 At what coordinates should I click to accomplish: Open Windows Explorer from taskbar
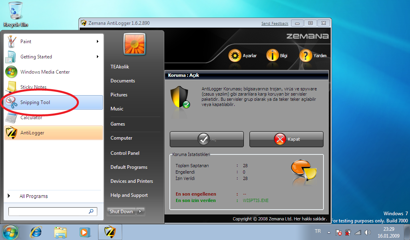pyautogui.click(x=60, y=232)
